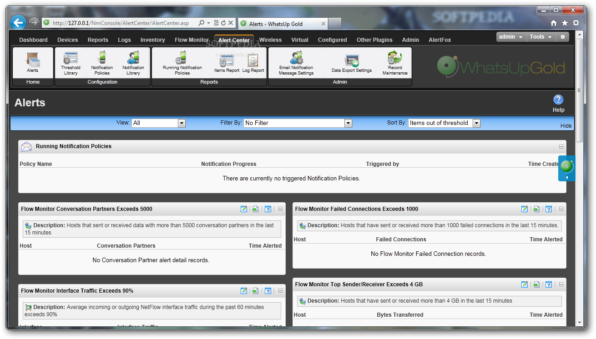Edit the Interface Traffic Exceeds 90% threshold

coord(244,291)
